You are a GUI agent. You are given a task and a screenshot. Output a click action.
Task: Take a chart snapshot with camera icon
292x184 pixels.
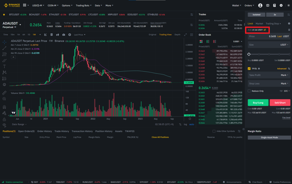64,35
